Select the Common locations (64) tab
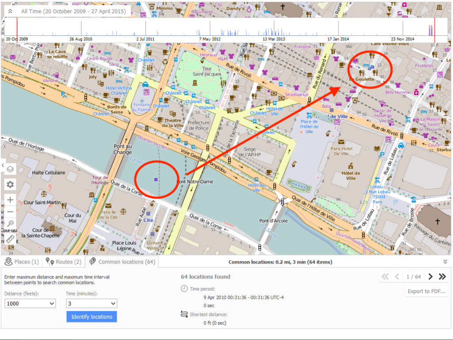 click(122, 262)
